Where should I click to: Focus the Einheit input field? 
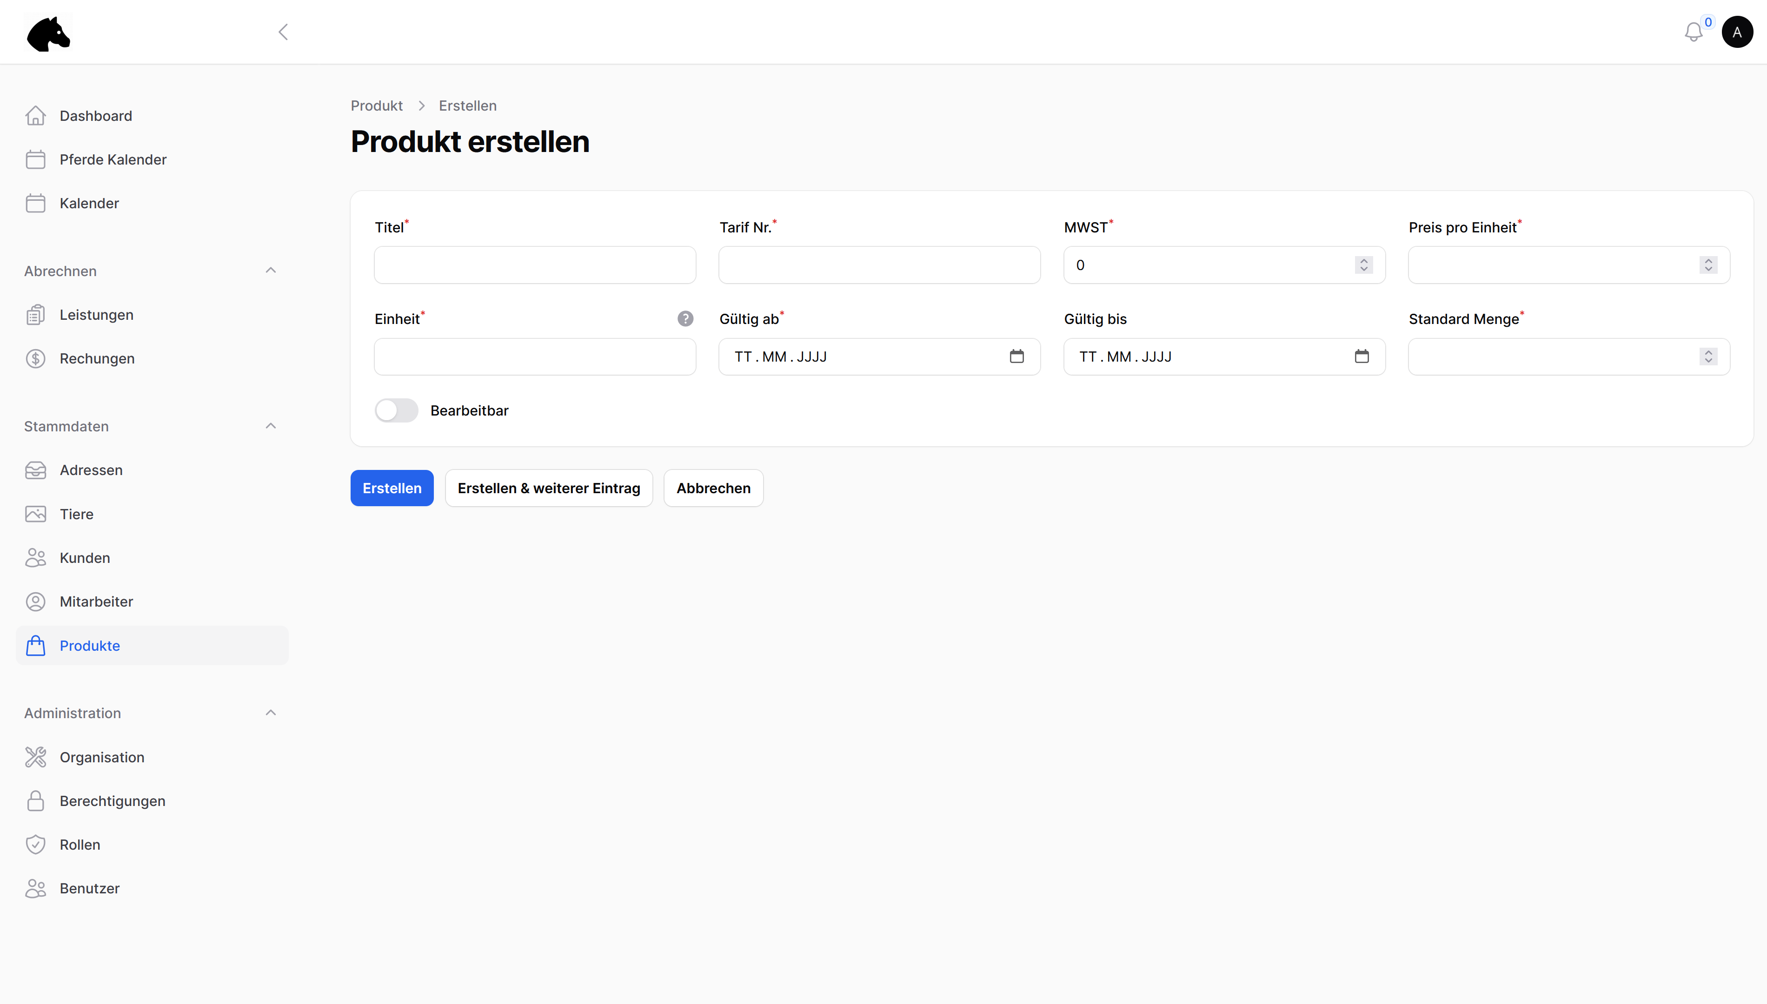534,357
